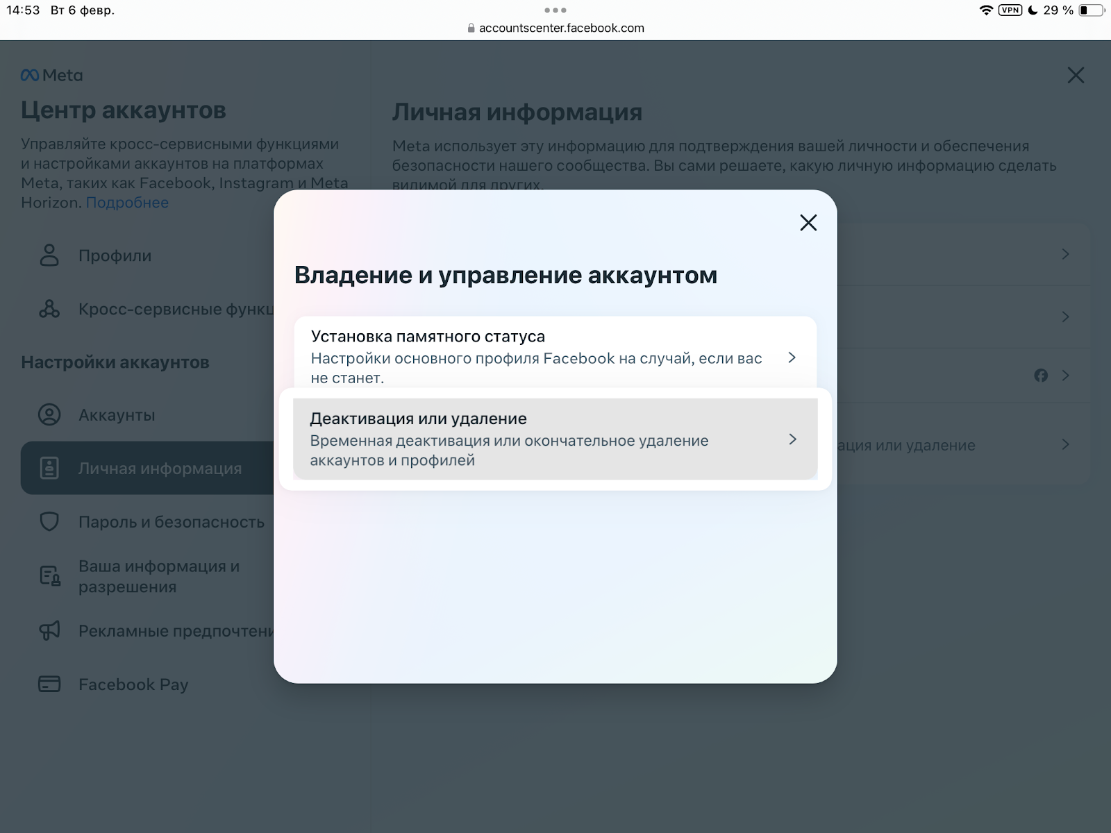
Task: Click the Владение и управление аккаунтом title
Action: [x=506, y=276]
